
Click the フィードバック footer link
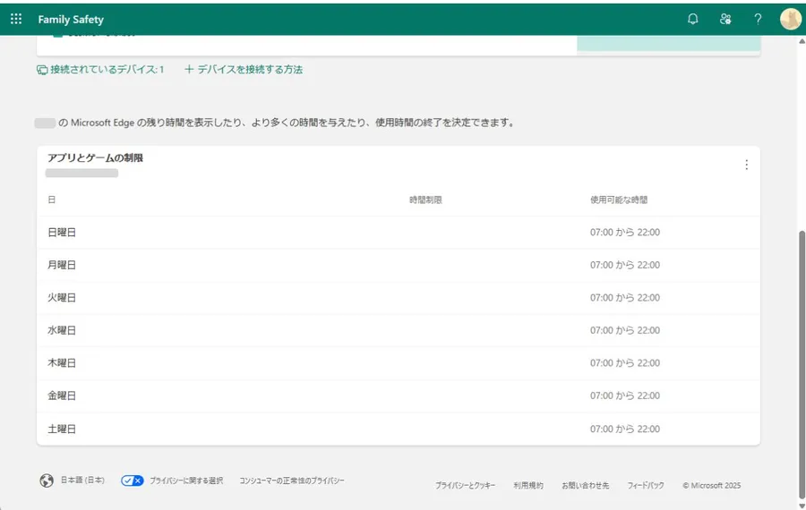[645, 486]
